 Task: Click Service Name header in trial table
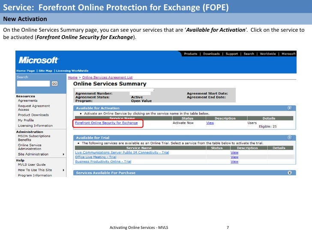[x=139, y=148]
